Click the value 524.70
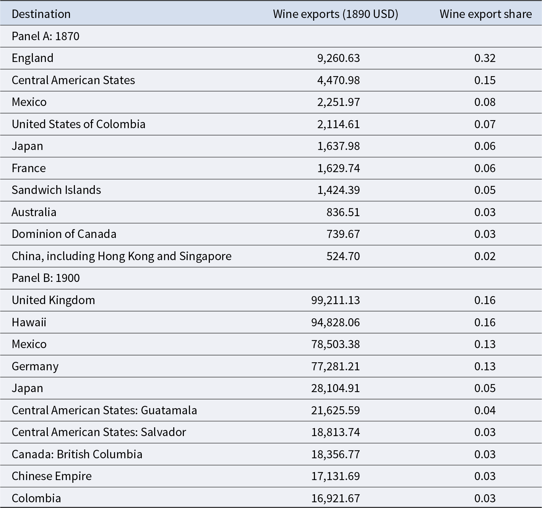The width and height of the screenshot is (542, 508). click(x=343, y=256)
